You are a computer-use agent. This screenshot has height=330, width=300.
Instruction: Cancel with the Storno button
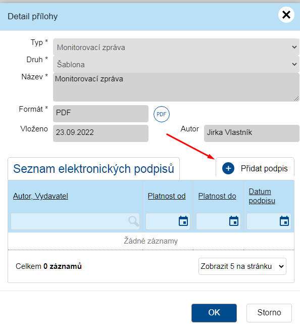tap(269, 313)
